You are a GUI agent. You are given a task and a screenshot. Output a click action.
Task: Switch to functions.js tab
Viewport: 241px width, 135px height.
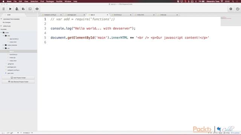point(118,15)
